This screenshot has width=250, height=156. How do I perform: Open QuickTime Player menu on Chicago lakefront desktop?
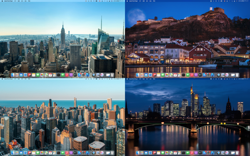pyautogui.click(x=8, y=79)
